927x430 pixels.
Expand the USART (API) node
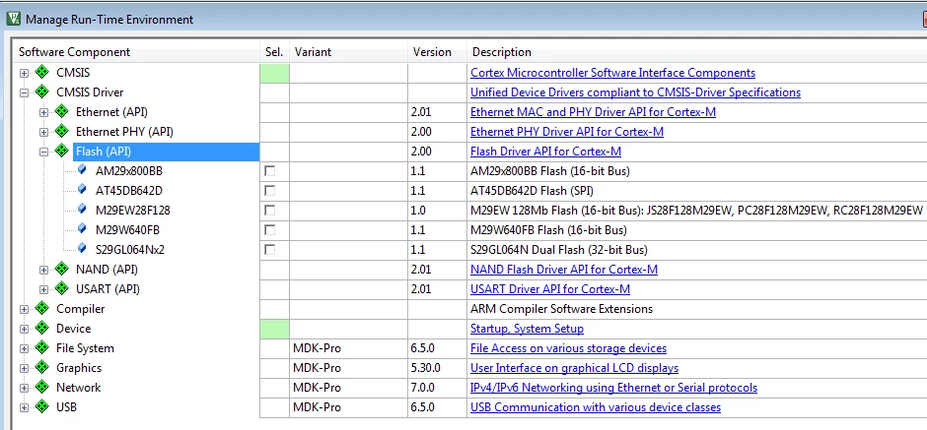pos(43,289)
